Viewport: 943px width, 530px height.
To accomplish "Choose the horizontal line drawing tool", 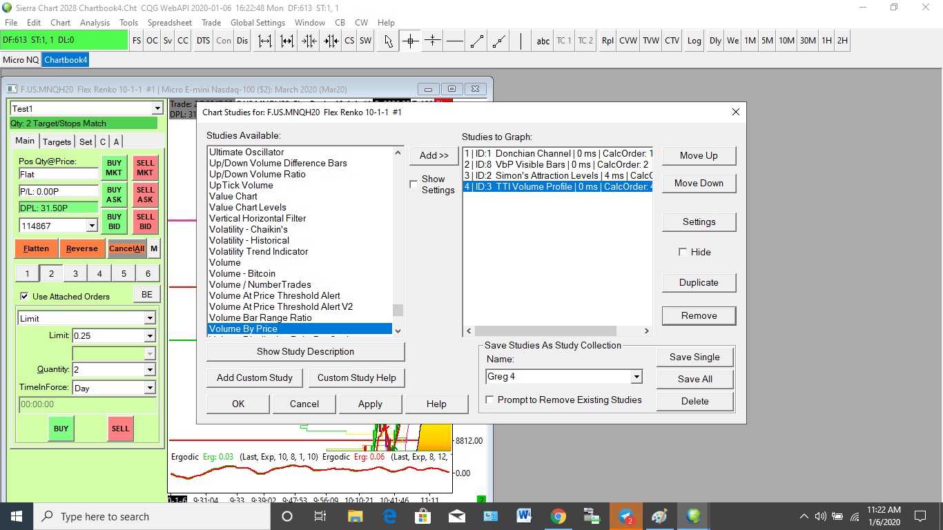I will coord(454,41).
